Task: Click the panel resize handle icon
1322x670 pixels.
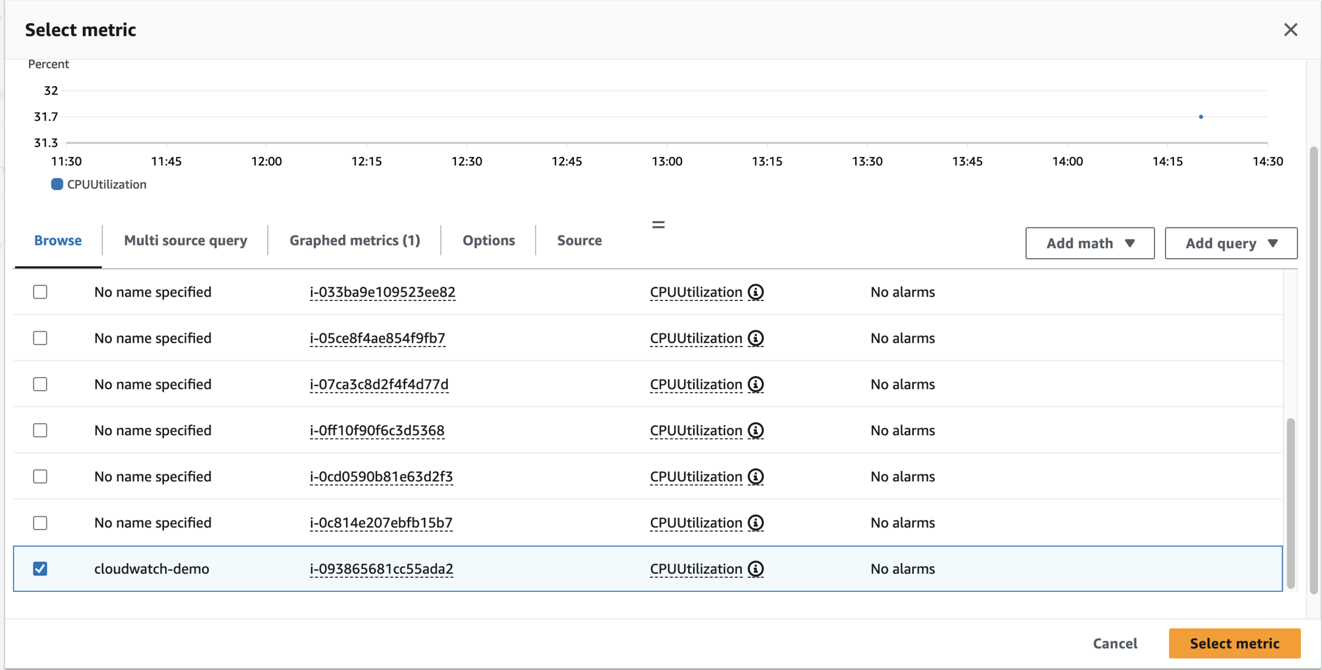Action: [658, 225]
